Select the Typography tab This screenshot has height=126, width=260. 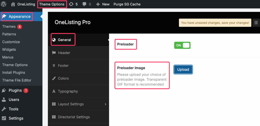point(68,91)
